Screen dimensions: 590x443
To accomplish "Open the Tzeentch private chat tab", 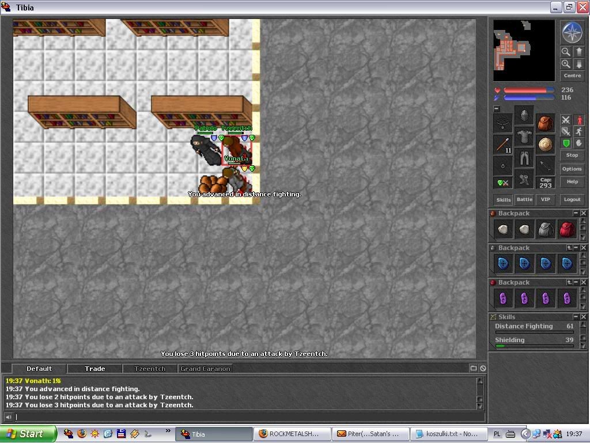I will pyautogui.click(x=150, y=369).
